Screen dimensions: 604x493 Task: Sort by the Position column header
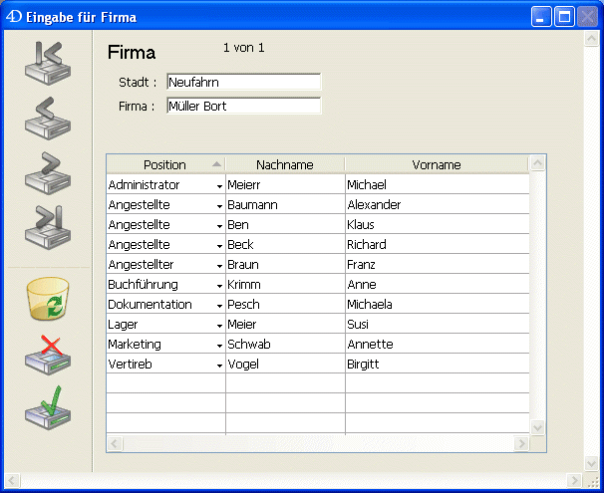click(x=165, y=164)
